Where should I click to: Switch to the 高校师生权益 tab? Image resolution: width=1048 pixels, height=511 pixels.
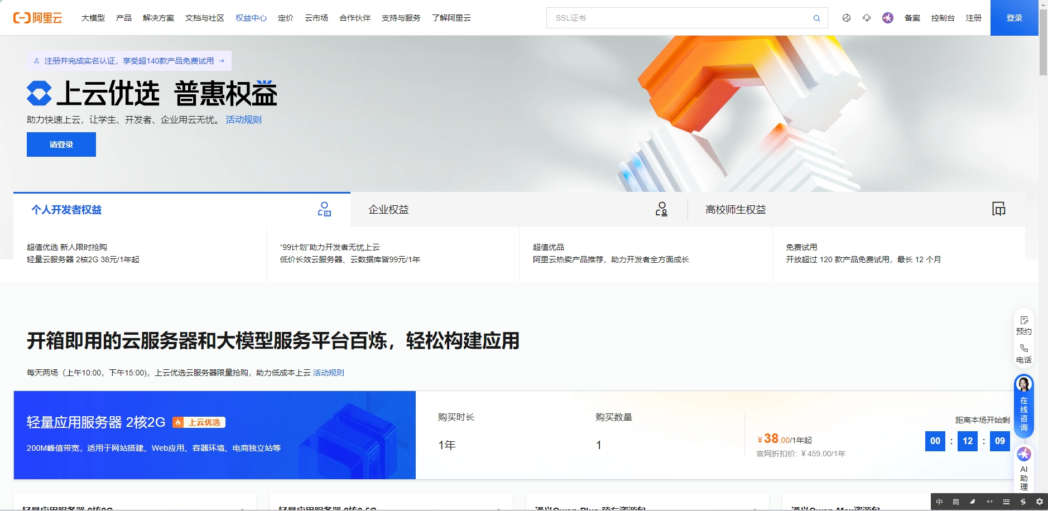[856, 210]
